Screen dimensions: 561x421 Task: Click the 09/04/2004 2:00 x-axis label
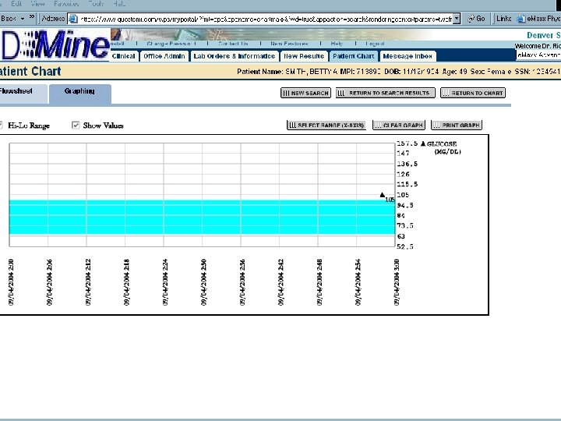[11, 282]
